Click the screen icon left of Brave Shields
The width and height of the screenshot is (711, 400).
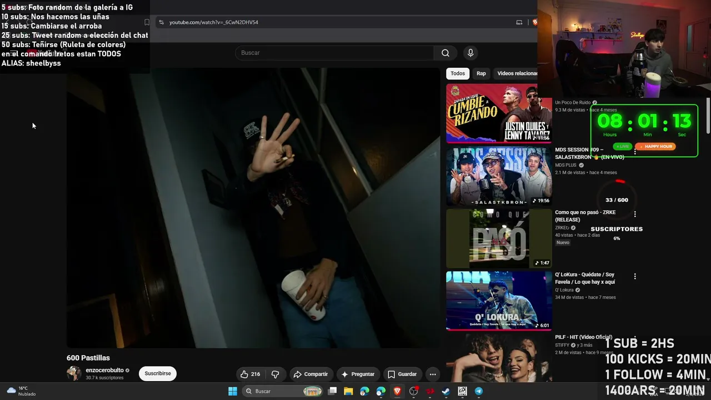pyautogui.click(x=519, y=22)
